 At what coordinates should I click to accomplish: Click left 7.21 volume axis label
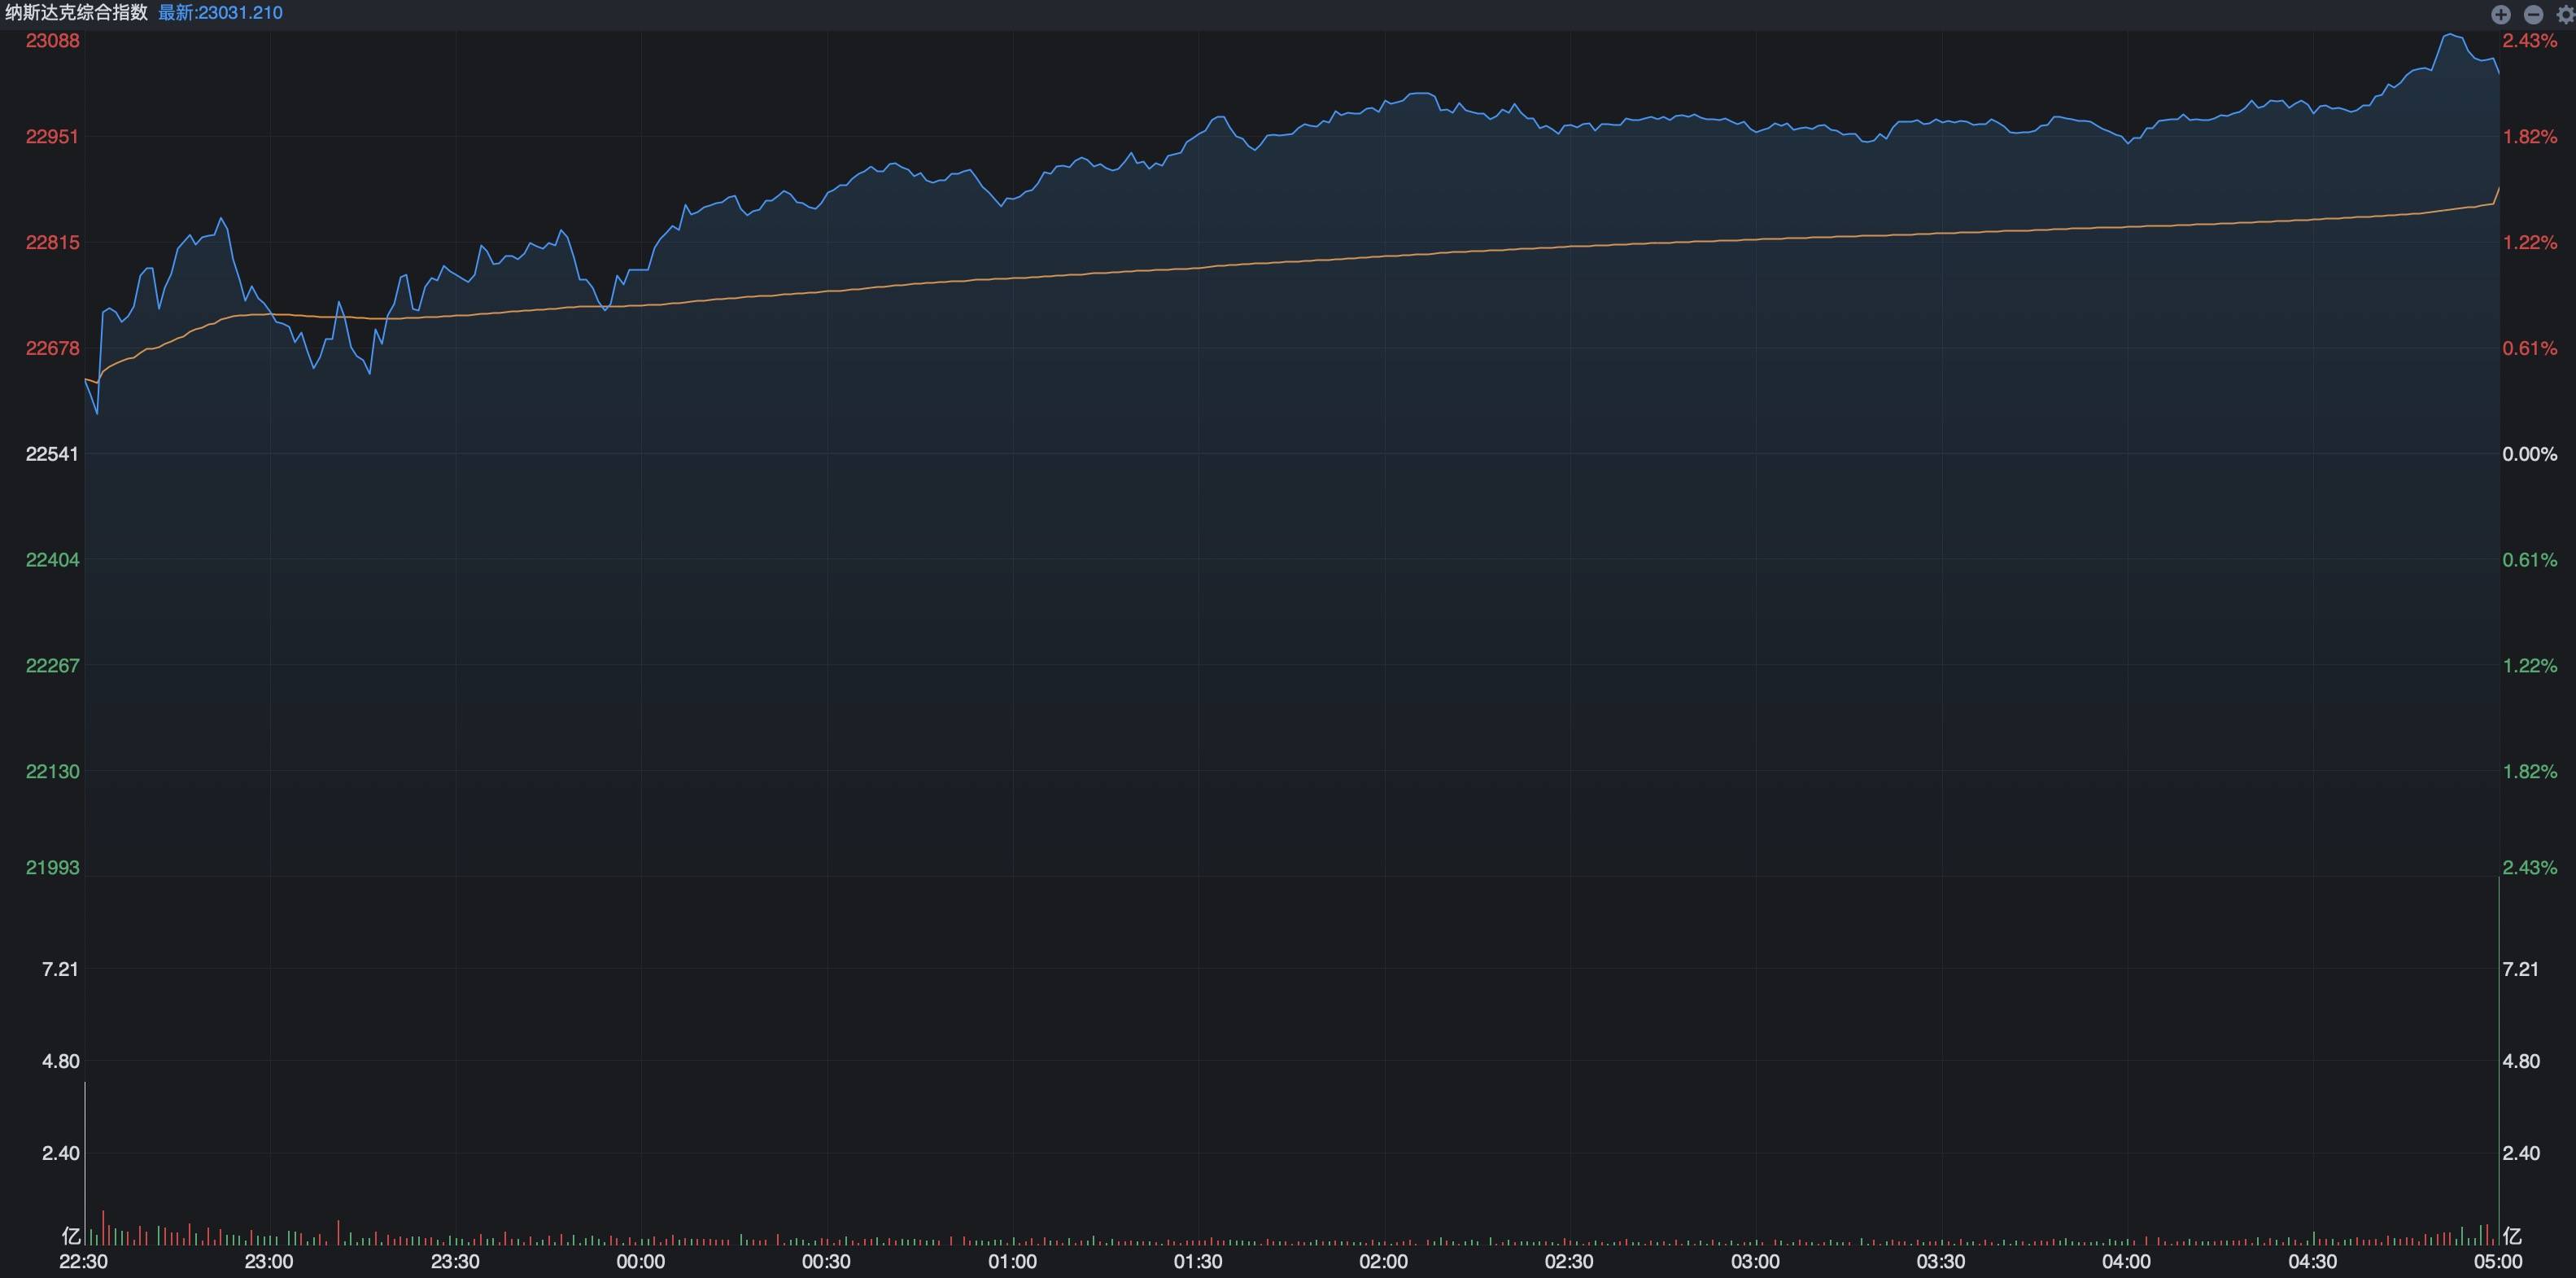pos(60,969)
